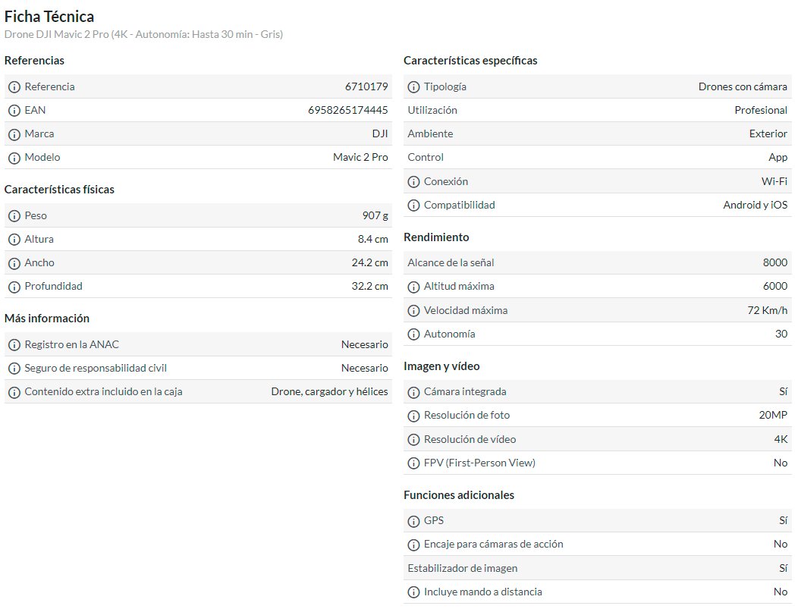The height and width of the screenshot is (609, 798).
Task: Click the height value 8.4 cm
Action: point(373,239)
